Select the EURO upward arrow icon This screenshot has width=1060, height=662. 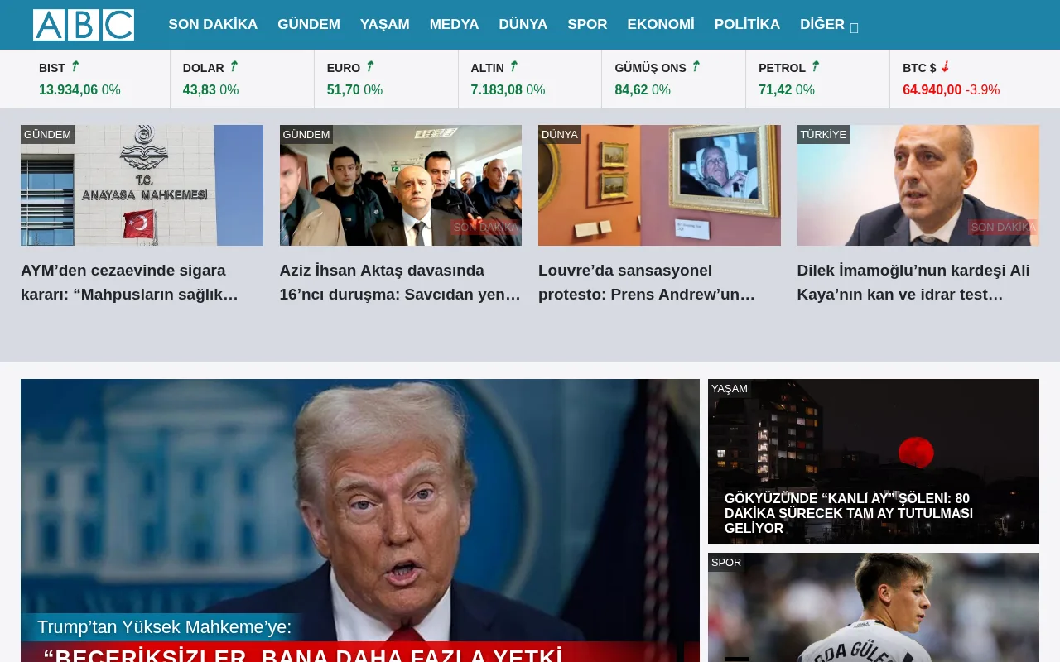[x=369, y=65]
